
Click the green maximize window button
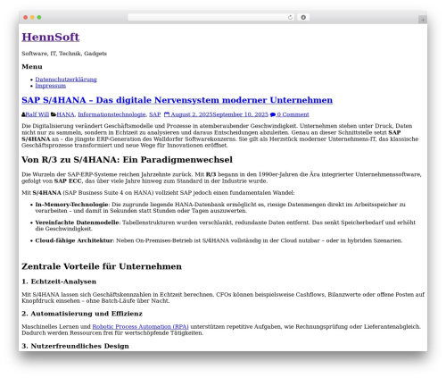(x=39, y=17)
